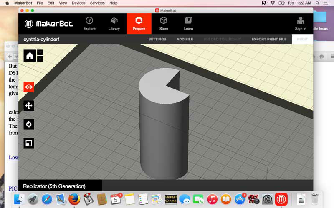
Task: Select the Scale tool icon
Action: (x=29, y=143)
